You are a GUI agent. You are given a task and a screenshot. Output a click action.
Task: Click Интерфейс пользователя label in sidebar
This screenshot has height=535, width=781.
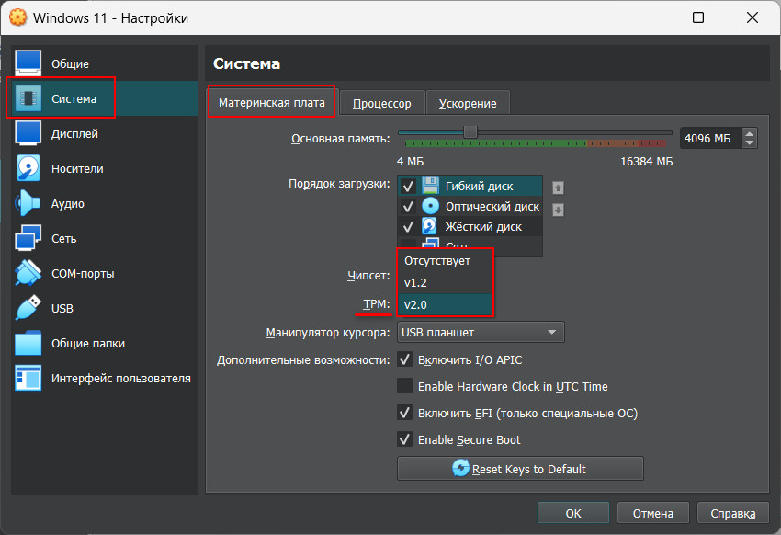point(121,378)
